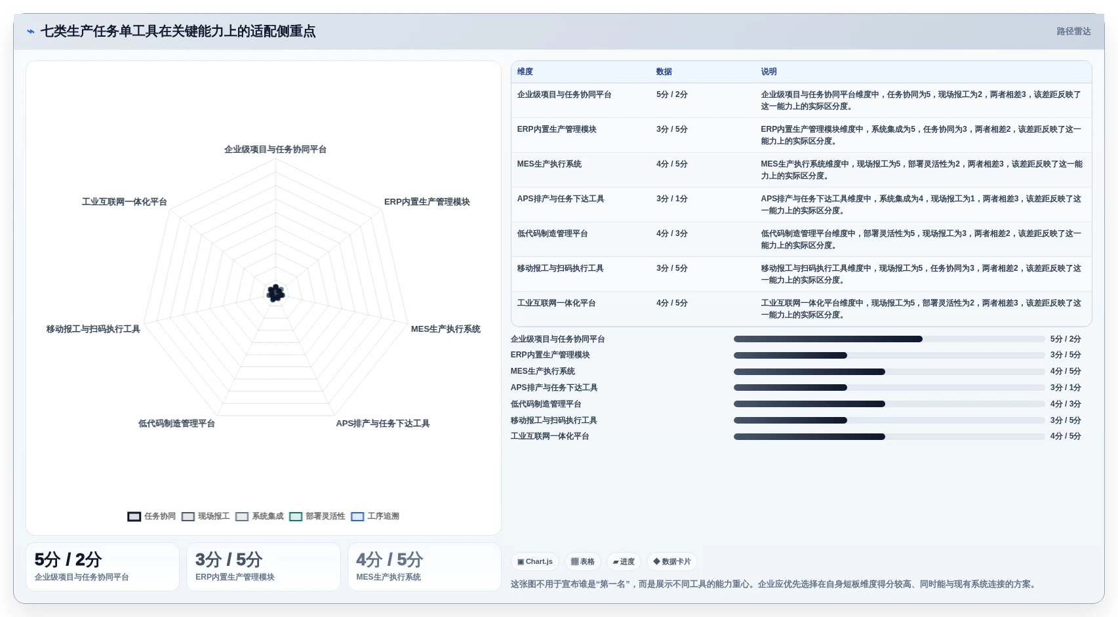Select the MES生产执行系统 table row name
1118x617 pixels.
[x=549, y=165]
